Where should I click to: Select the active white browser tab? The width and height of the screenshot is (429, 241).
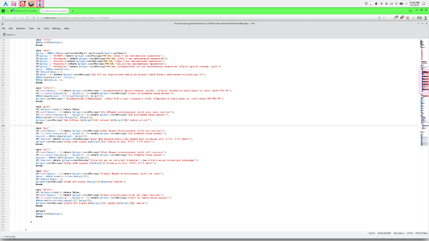55,11
